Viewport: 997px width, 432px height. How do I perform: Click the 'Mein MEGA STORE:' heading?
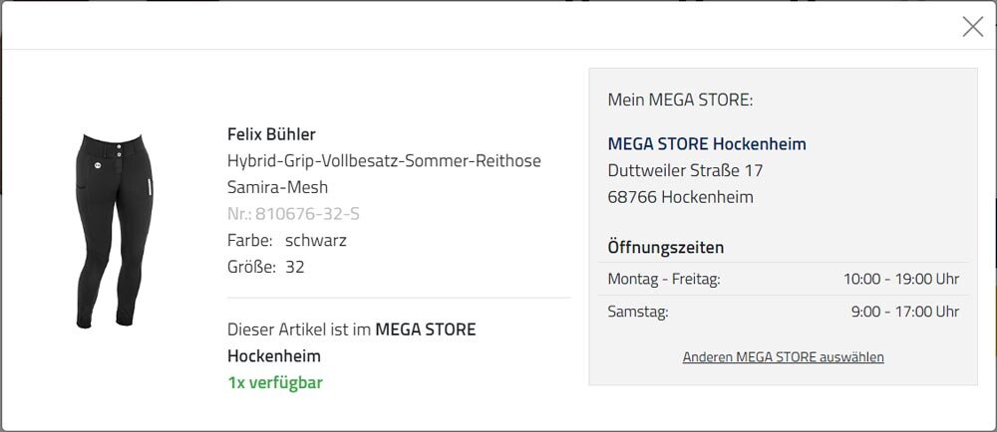(680, 100)
